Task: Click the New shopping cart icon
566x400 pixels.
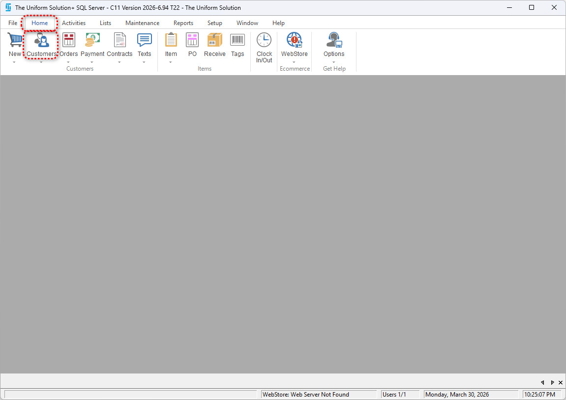Action: pyautogui.click(x=15, y=40)
